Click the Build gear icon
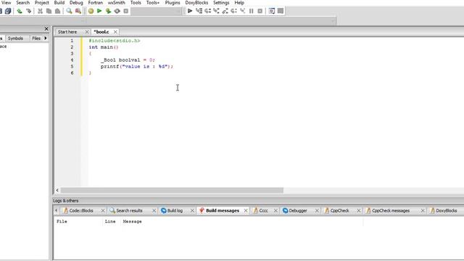Image resolution: width=464 pixels, height=261 pixels. (x=91, y=11)
